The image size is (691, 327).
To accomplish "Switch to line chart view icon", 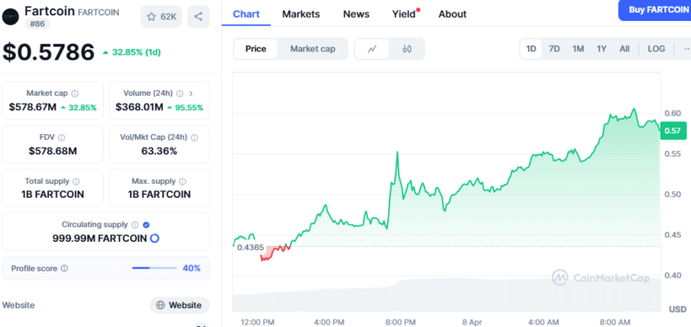I will click(372, 49).
